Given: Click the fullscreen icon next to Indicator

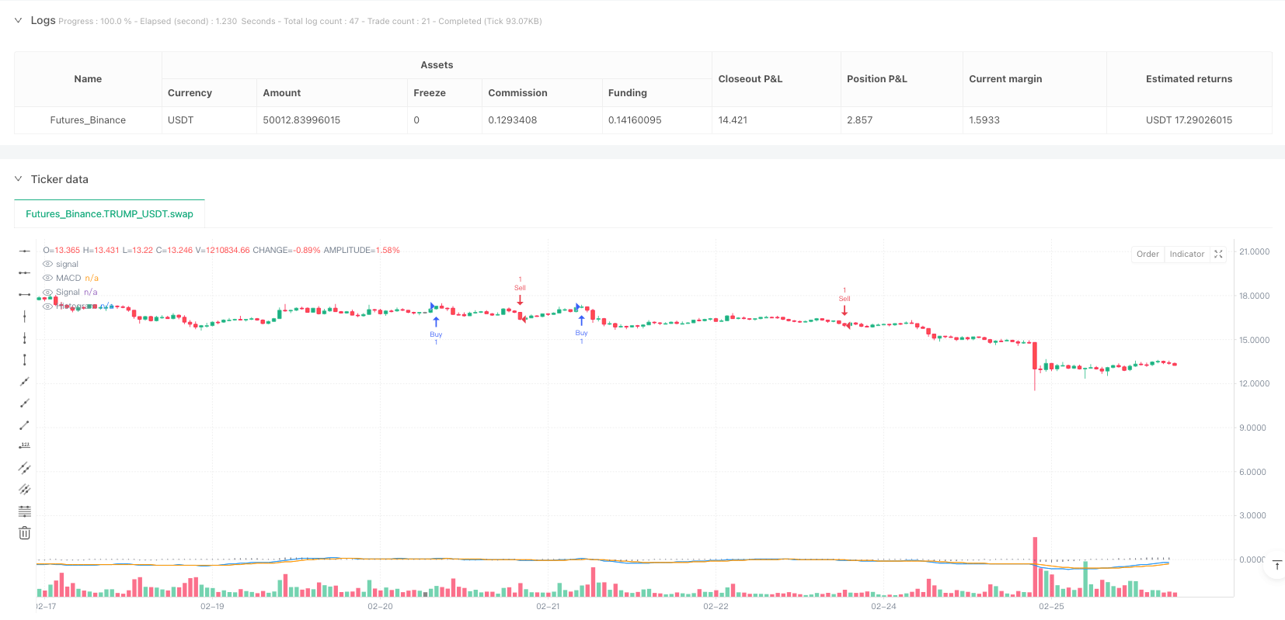Looking at the screenshot, I should coord(1218,254).
